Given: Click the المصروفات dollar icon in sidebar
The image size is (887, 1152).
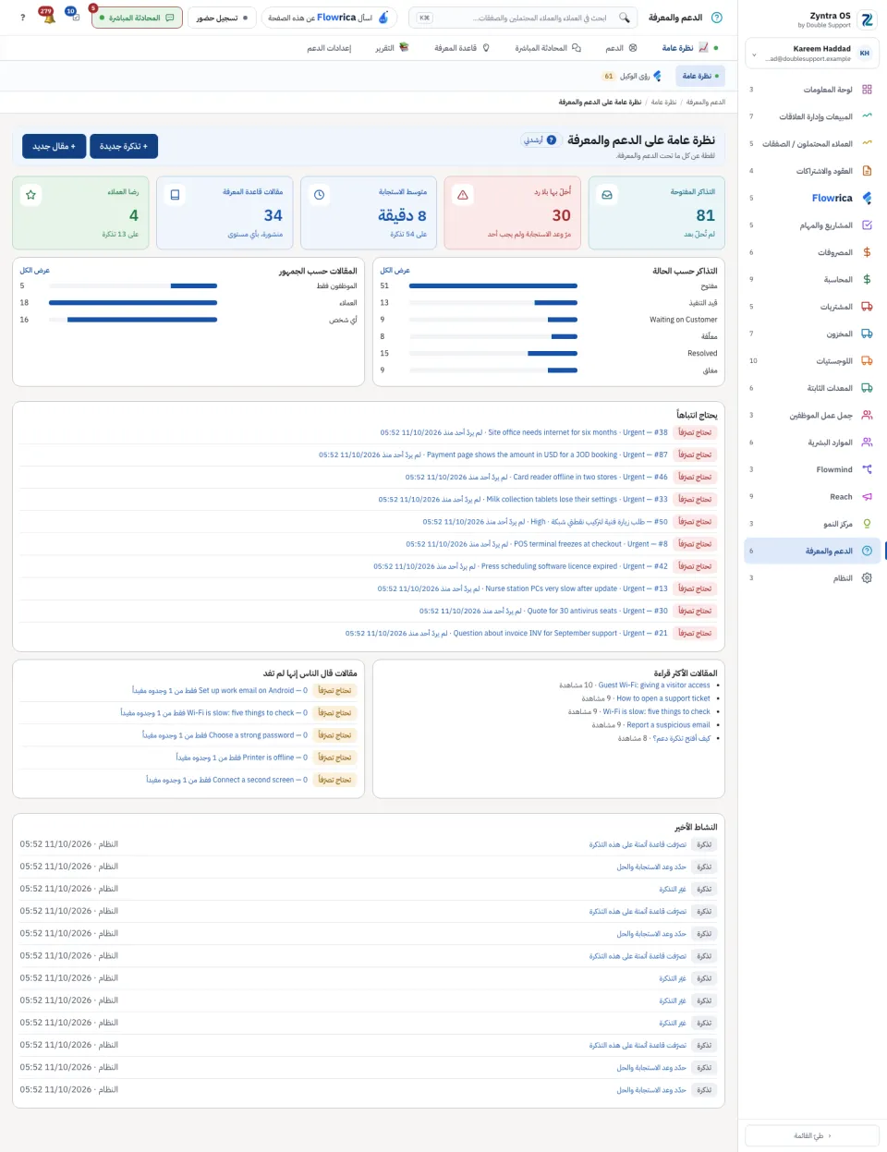Looking at the screenshot, I should pyautogui.click(x=867, y=252).
